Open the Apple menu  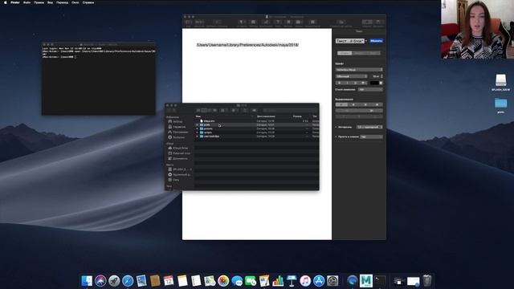coord(6,2)
